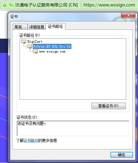Image resolution: width=138 pixels, height=163 pixels.
Task: Click the WoTrus EV SSL Pro CA certificate icon
Action: pyautogui.click(x=29, y=47)
